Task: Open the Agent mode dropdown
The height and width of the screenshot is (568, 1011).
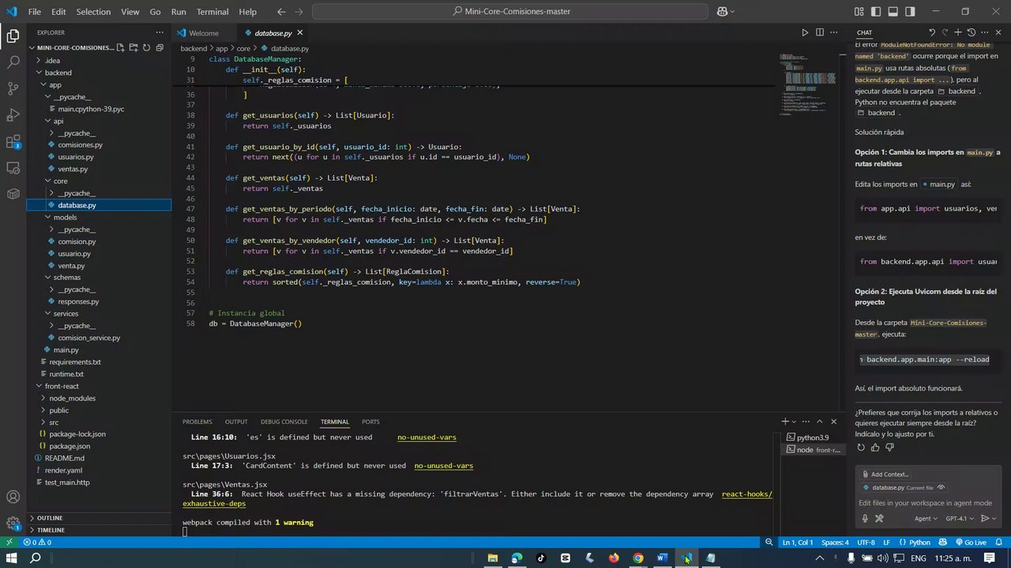Action: (x=926, y=518)
